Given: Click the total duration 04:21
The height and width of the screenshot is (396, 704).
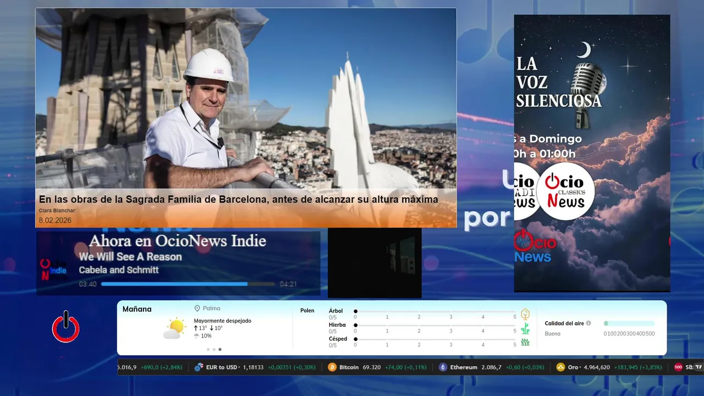Looking at the screenshot, I should [288, 284].
